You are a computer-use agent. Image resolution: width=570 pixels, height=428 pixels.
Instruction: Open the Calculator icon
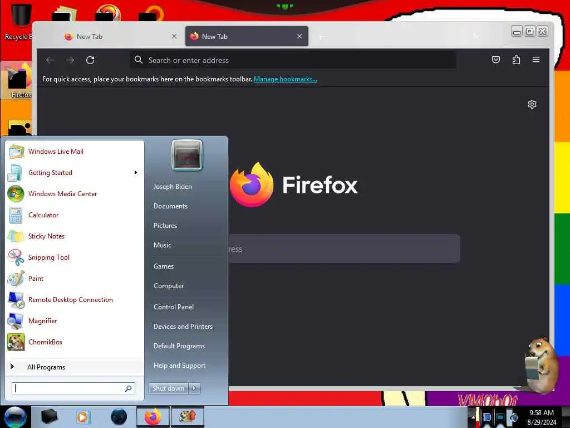[x=16, y=215]
